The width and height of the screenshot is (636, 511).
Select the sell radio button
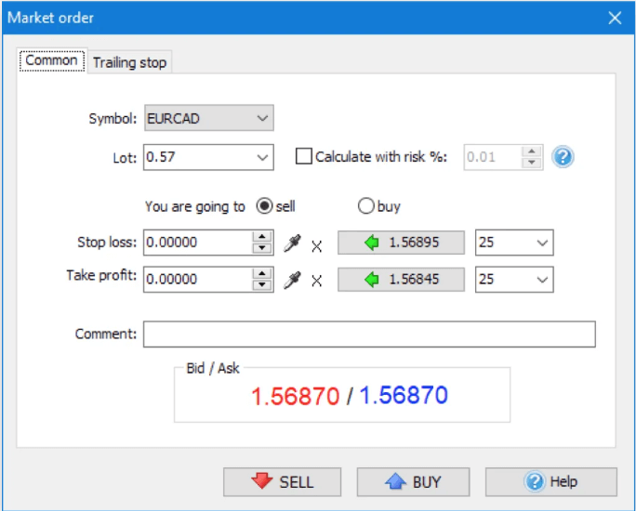click(x=264, y=206)
